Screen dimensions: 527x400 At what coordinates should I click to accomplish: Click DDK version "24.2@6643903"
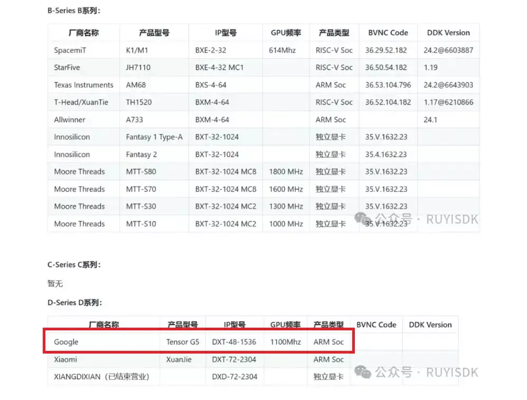(448, 85)
